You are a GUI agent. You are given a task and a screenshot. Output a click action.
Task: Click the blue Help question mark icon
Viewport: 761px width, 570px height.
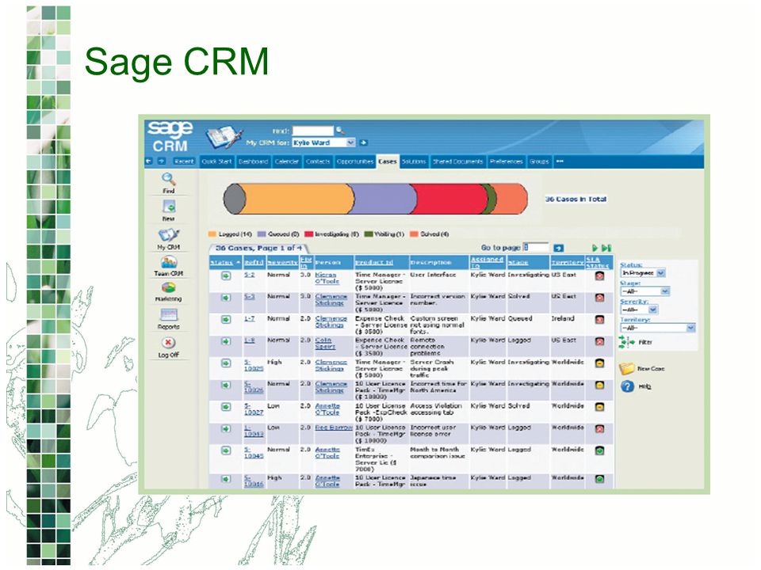pos(627,386)
